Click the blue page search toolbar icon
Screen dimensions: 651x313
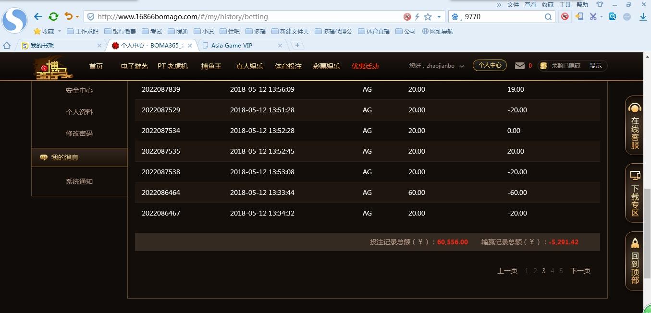coord(613,17)
